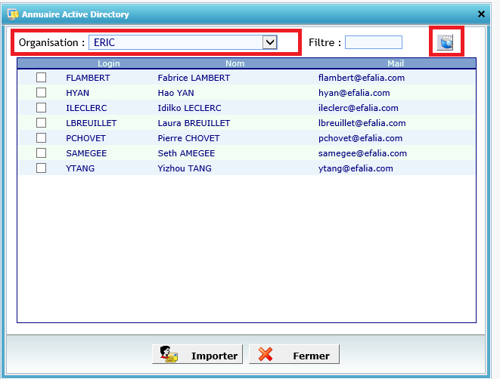Click the globe refresh icon
500x379 pixels.
click(446, 42)
